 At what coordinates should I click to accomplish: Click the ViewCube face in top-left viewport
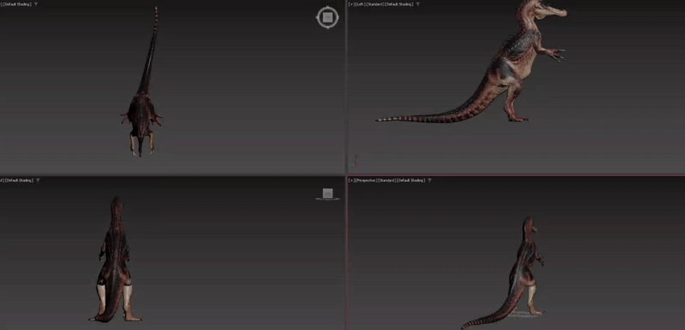pos(327,17)
